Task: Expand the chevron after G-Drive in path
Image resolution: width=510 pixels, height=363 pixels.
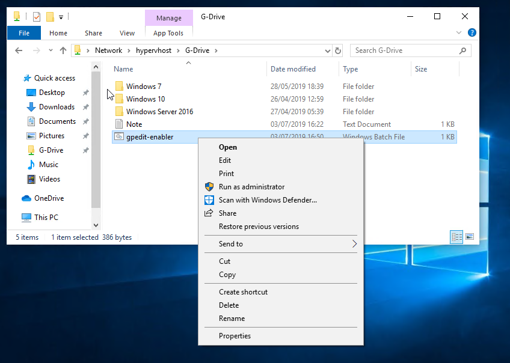Action: coord(216,50)
